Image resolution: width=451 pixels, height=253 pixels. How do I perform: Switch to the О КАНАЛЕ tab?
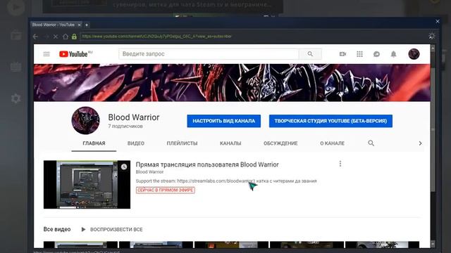point(332,143)
